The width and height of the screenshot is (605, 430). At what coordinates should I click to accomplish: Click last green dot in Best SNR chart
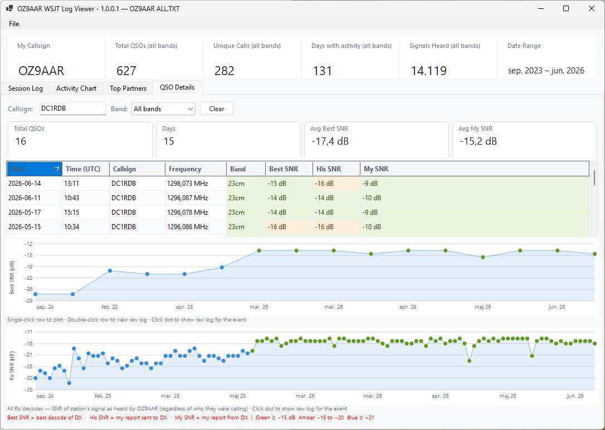(594, 254)
